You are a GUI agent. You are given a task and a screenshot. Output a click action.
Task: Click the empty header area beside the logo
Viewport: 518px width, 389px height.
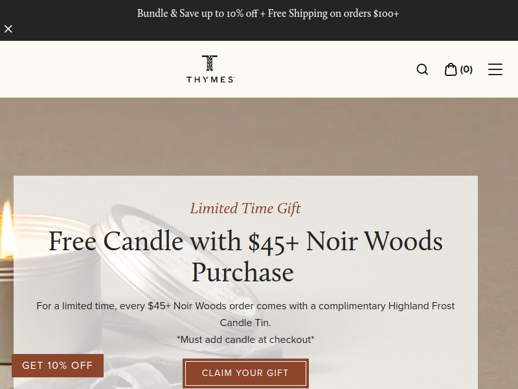(97, 69)
